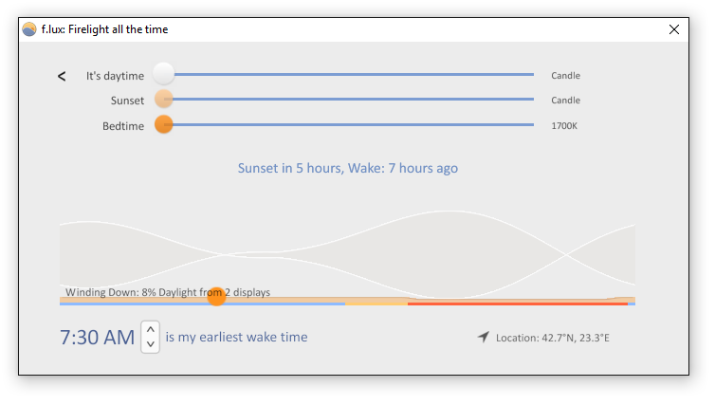Click "is my earliest wake time" label
This screenshot has height=405, width=715.
point(236,337)
